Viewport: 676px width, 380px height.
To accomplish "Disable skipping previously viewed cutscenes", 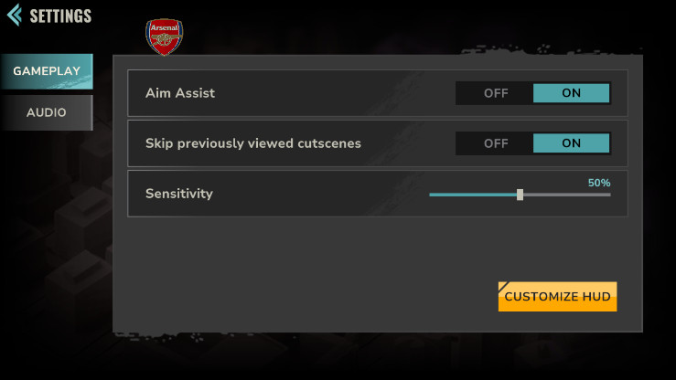I will (496, 143).
